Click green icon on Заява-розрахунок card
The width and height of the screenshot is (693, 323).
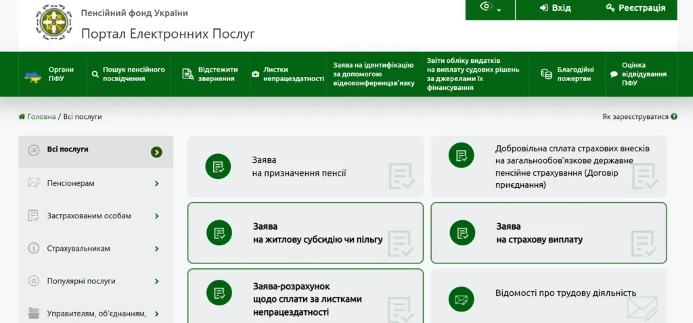coord(219,293)
